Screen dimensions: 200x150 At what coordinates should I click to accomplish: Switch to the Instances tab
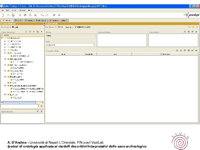pos(41,20)
